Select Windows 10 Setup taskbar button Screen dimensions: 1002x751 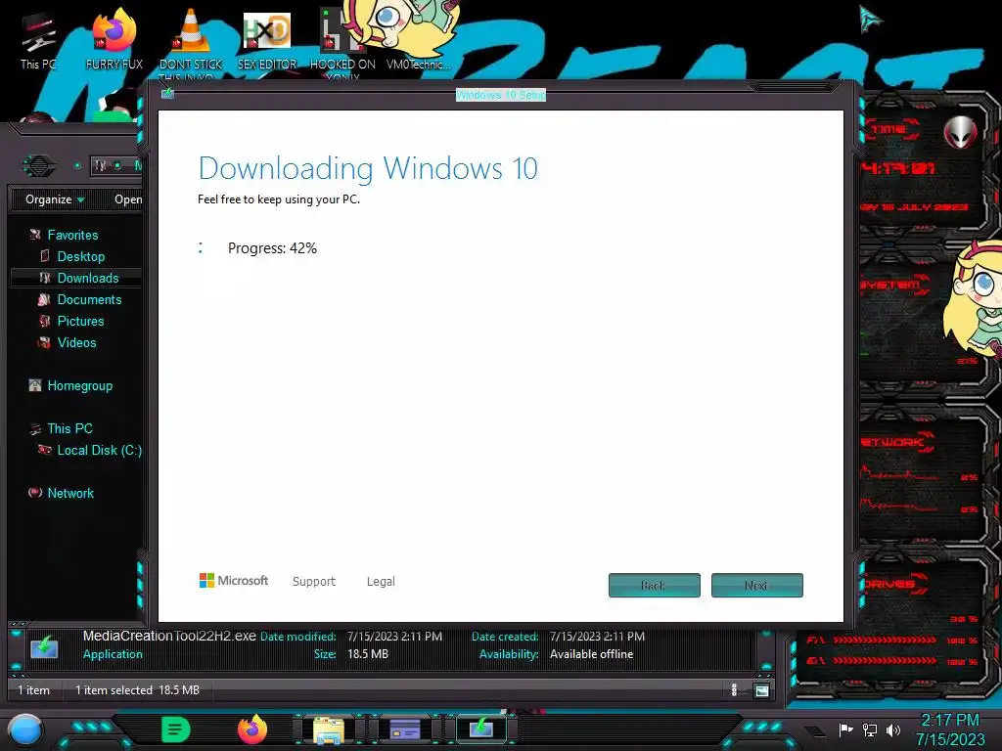481,729
